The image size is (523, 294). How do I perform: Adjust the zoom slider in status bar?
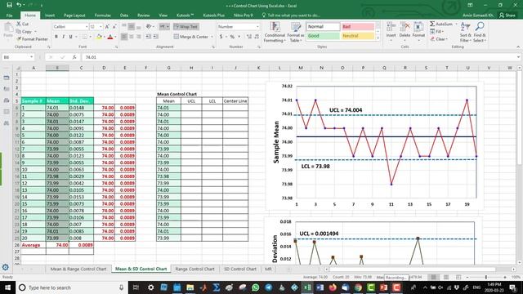click(x=486, y=277)
